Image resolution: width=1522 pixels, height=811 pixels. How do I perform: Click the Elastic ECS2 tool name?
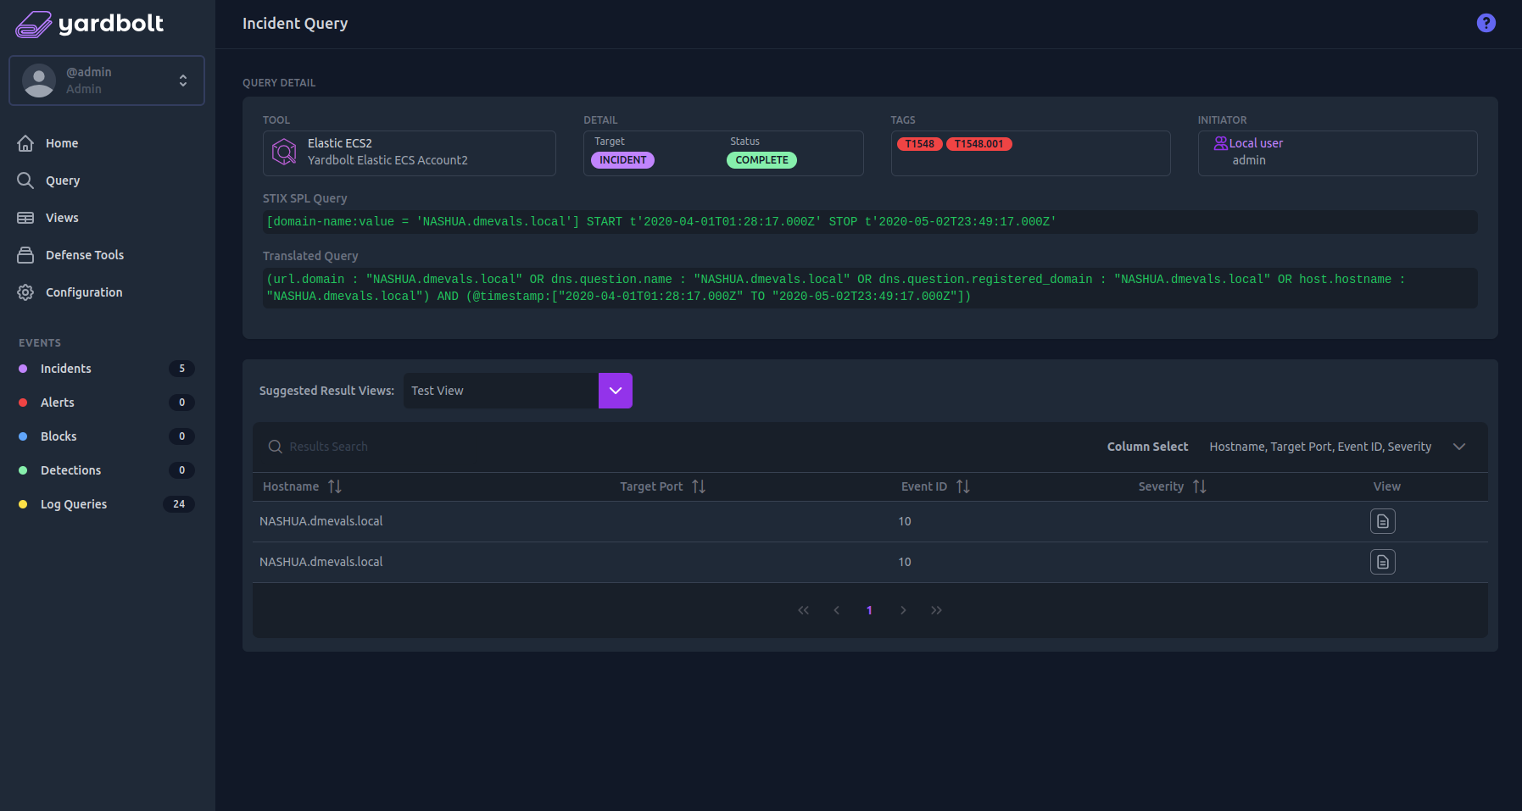340,143
